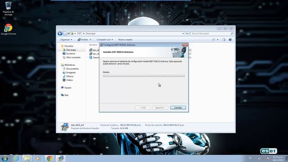Image resolution: width=288 pixels, height=162 pixels.
Task: Switch to File Explorer taskbar button
Action: coord(27,158)
